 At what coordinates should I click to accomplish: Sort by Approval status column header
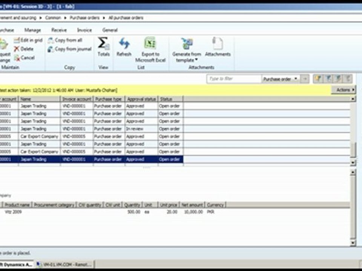pyautogui.click(x=141, y=99)
